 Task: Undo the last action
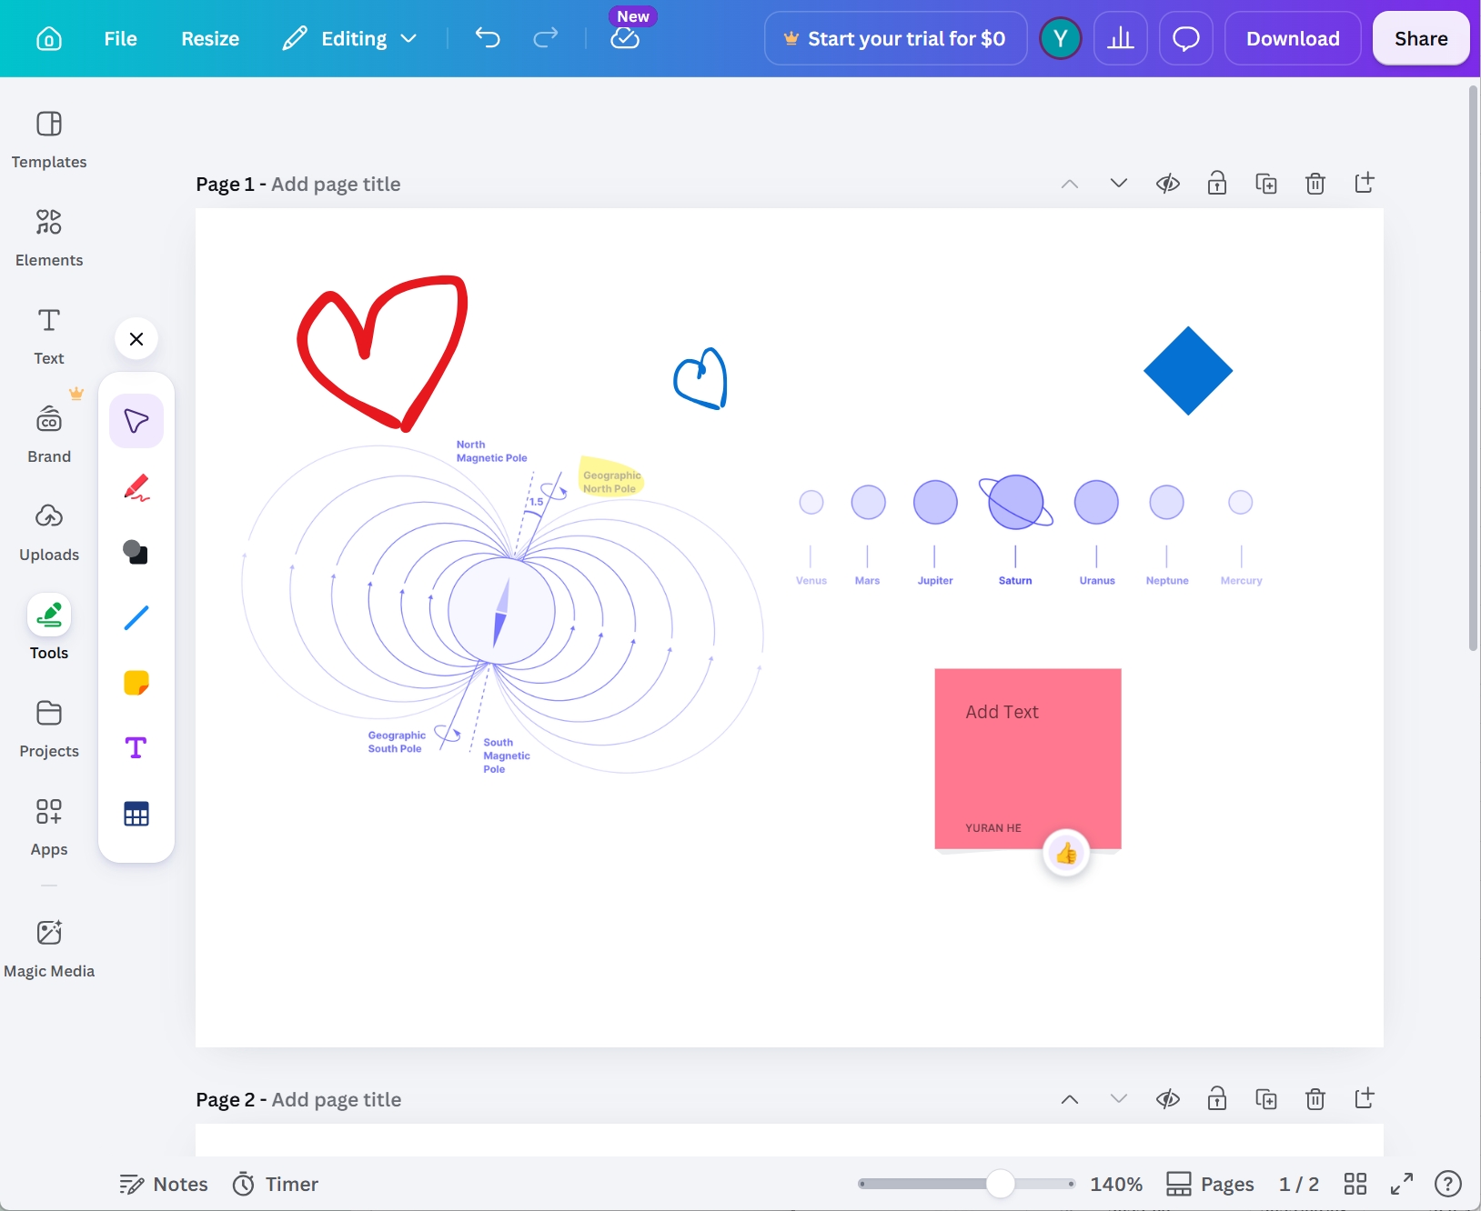tap(488, 38)
